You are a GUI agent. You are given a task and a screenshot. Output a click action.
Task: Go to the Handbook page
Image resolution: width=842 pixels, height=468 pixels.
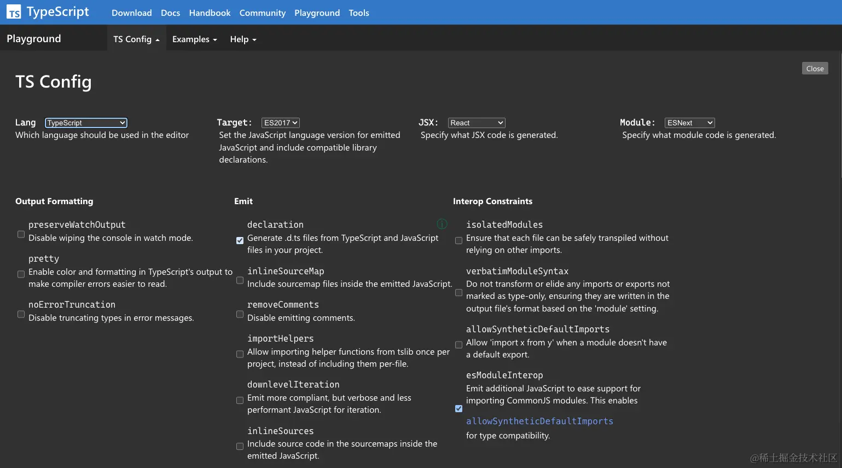[x=210, y=13]
